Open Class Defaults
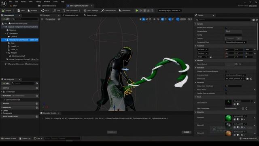Image resolution: width=259 pixels, height=146 pixels. click(108, 11)
